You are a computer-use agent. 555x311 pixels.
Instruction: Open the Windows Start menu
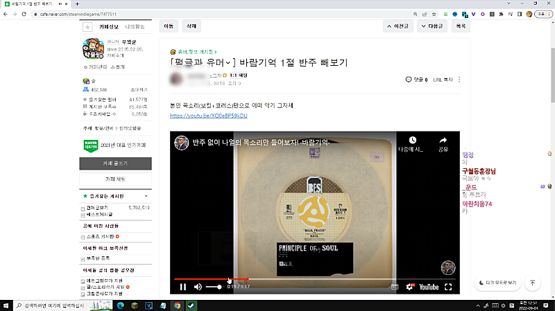coord(6,305)
